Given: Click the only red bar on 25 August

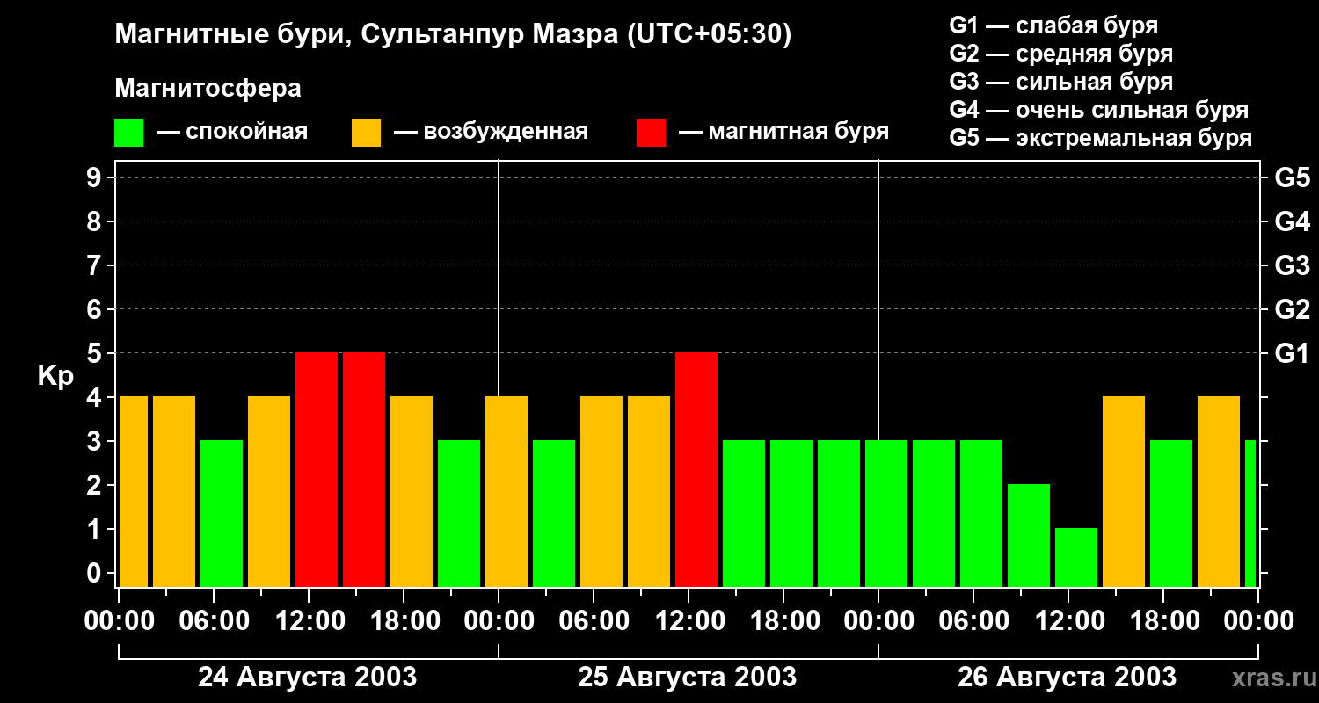Looking at the screenshot, I should click(696, 469).
